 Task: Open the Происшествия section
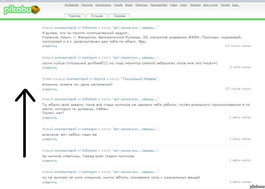tap(159, 5)
